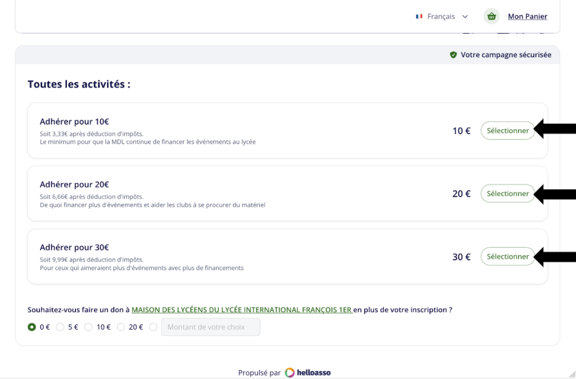Click the Adhérer pour 30€ title
The image size is (576, 379).
tap(74, 248)
